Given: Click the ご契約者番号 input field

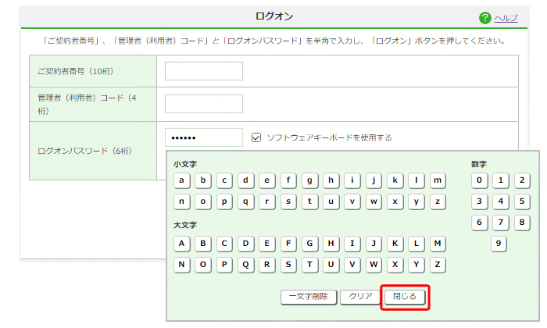Looking at the screenshot, I should [203, 71].
